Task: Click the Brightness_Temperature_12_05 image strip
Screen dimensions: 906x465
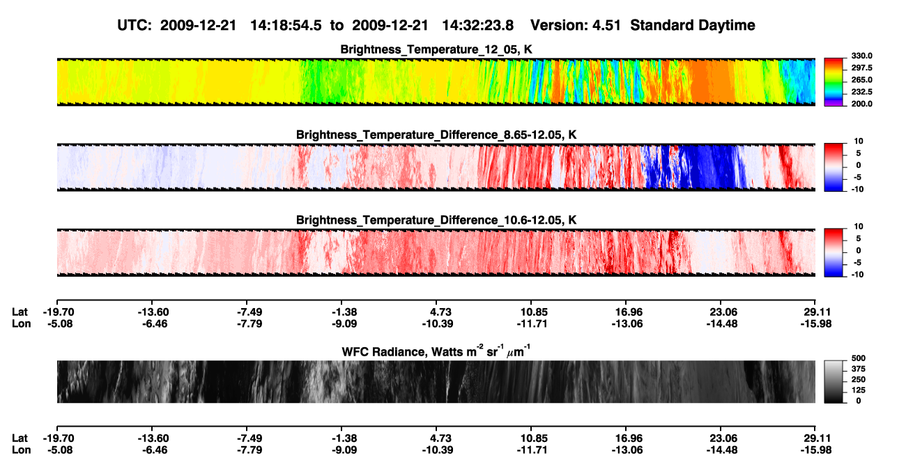Action: coord(436,82)
